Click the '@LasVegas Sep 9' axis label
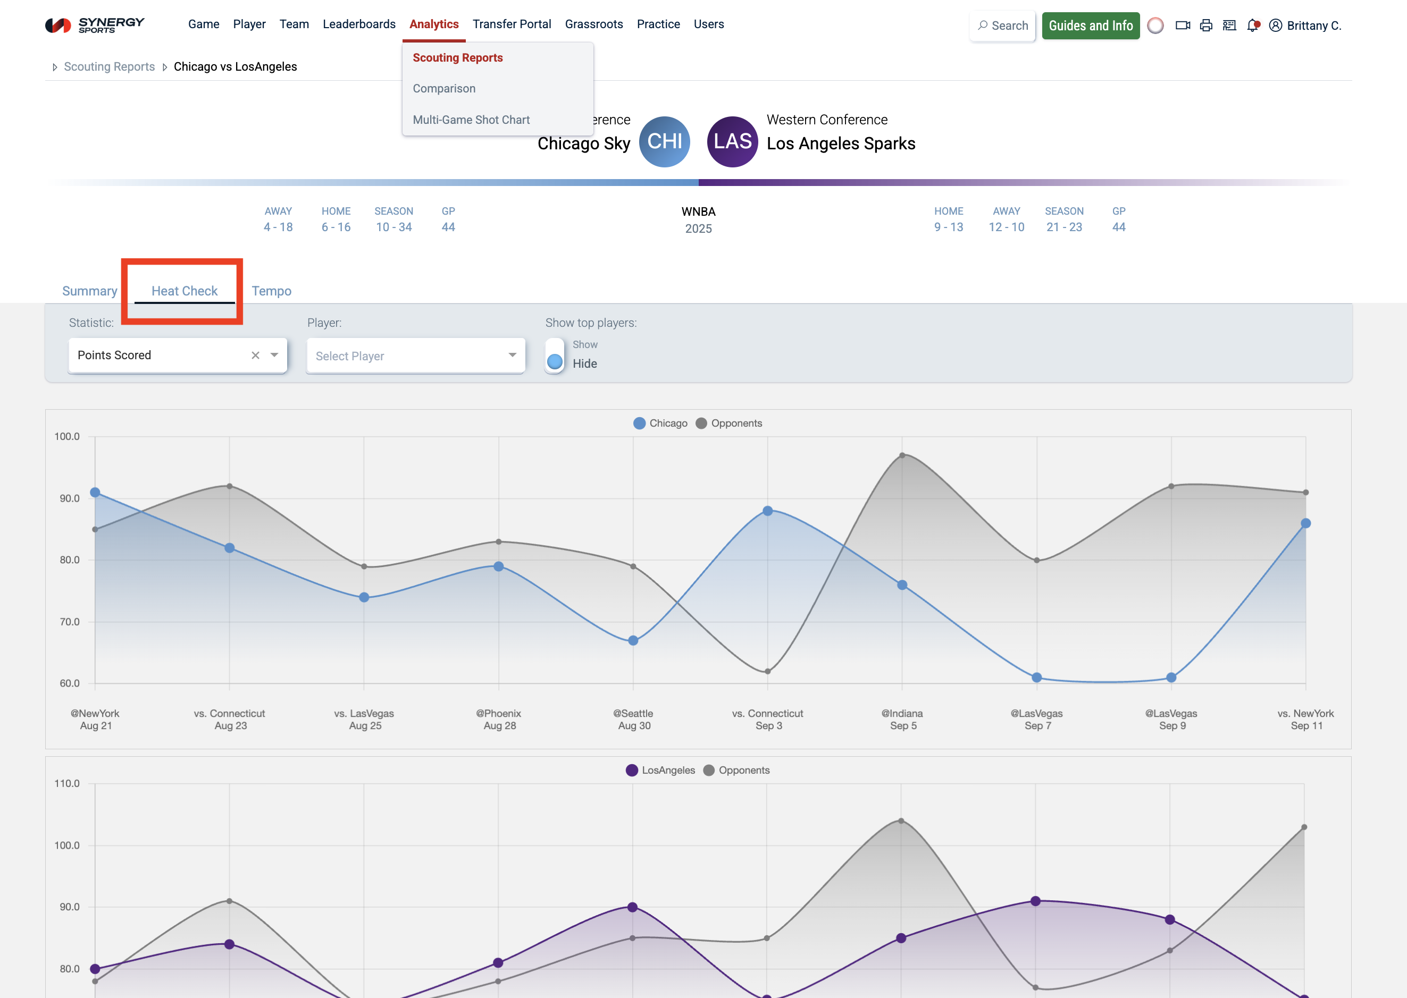1407x998 pixels. point(1171,720)
